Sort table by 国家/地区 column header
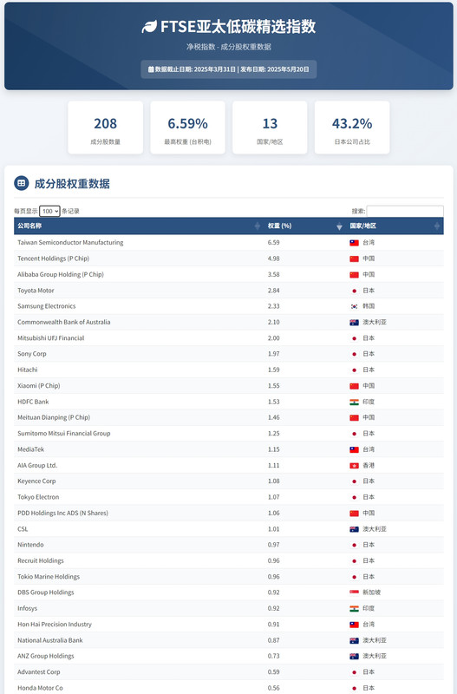This screenshot has width=457, height=694. 395,226
